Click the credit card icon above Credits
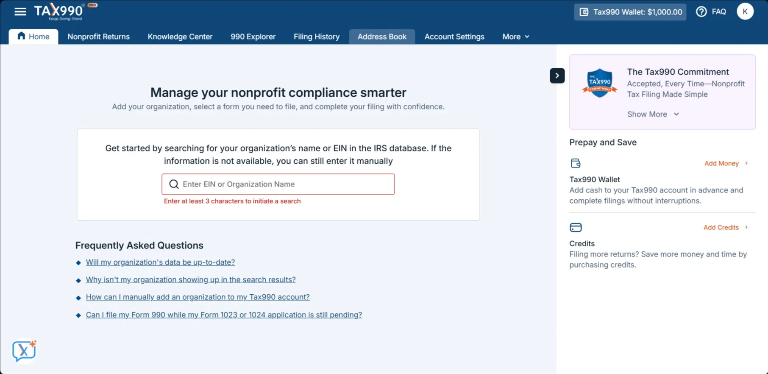 [576, 227]
